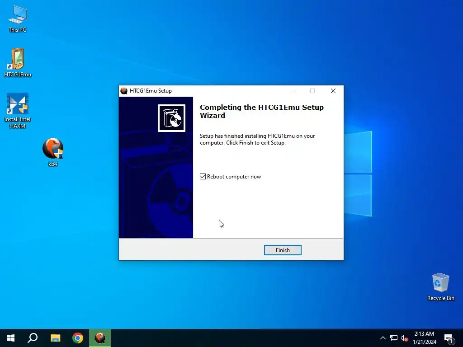Image resolution: width=463 pixels, height=347 pixels.
Task: Open the notification center icon
Action: pos(449,338)
